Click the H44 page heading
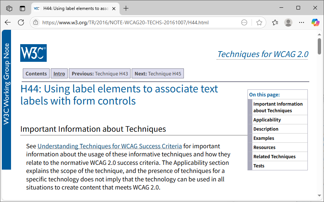The width and height of the screenshot is (324, 202). [x=119, y=95]
